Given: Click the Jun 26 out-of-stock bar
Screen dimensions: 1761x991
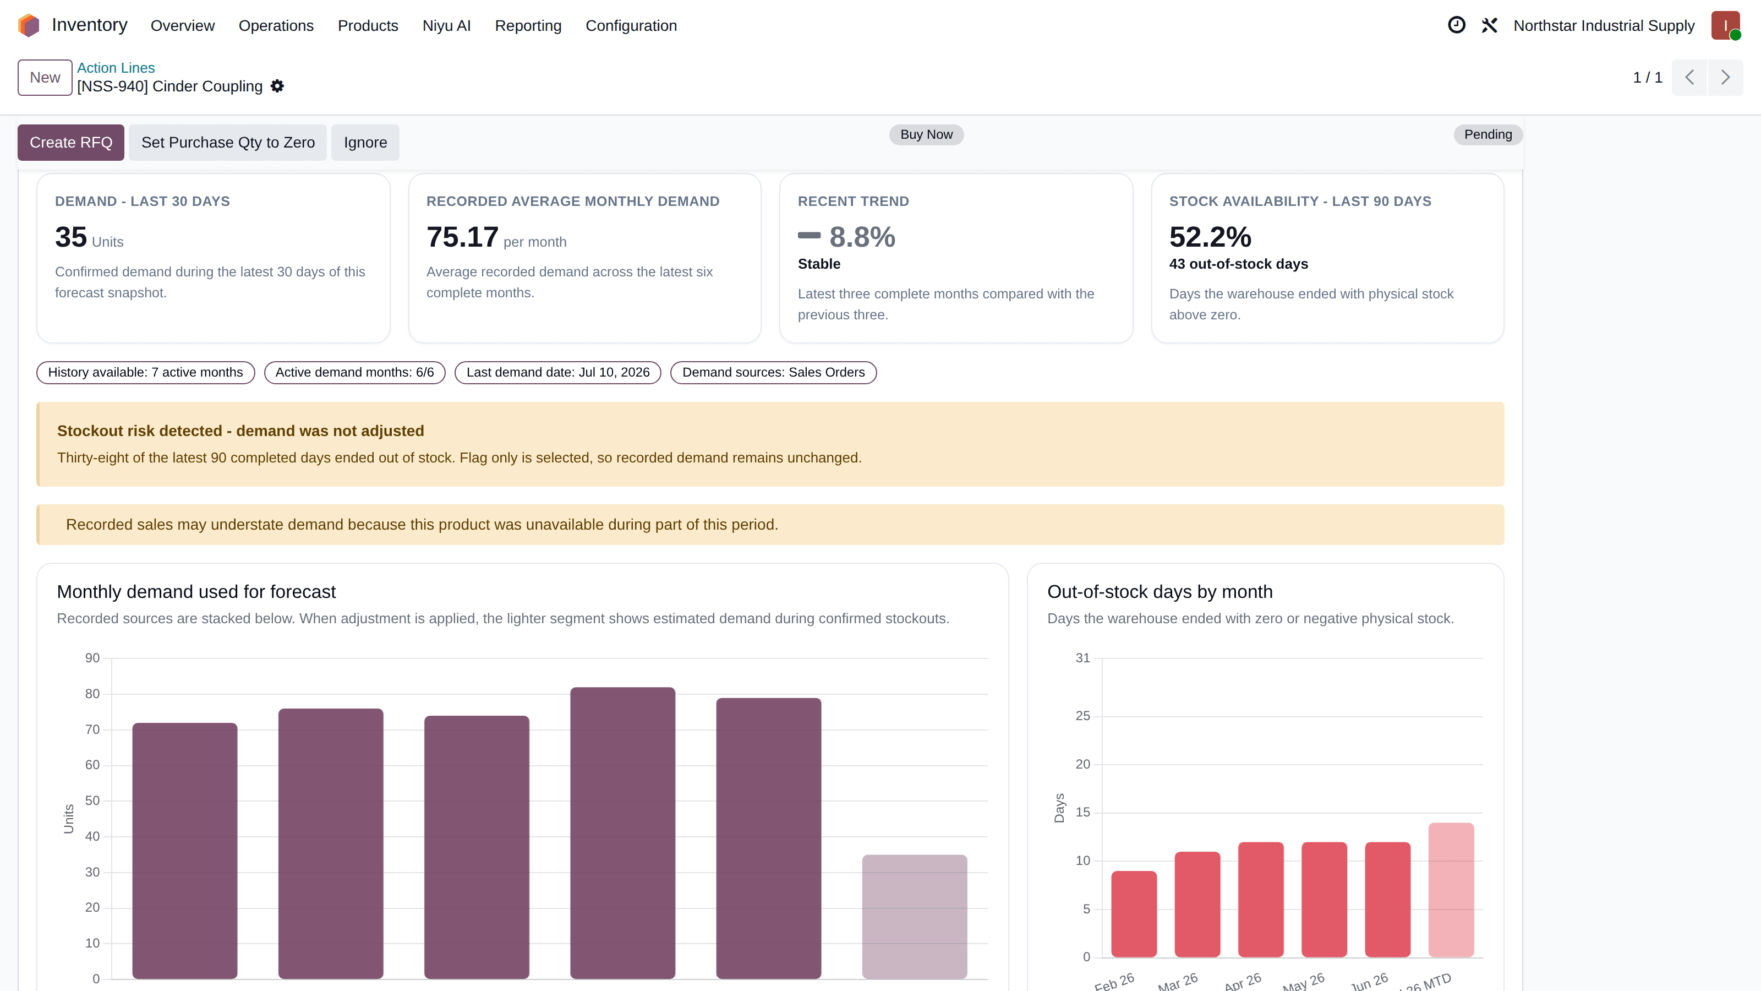Looking at the screenshot, I should click(x=1388, y=900).
